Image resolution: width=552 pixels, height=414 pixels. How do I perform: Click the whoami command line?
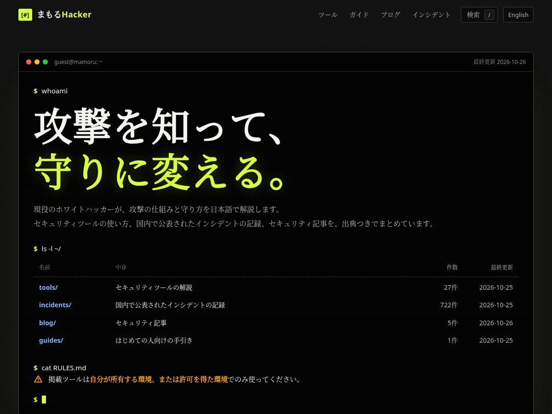click(51, 91)
